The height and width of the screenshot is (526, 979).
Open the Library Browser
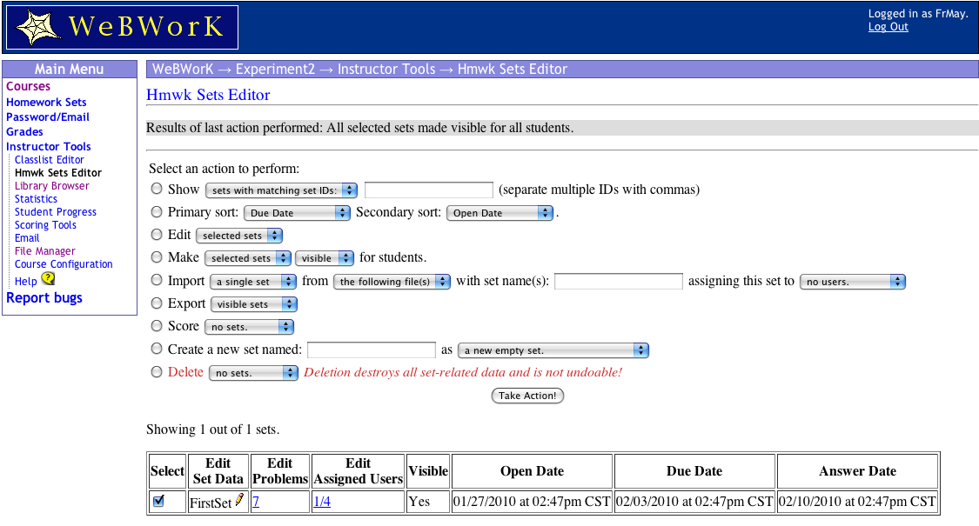(52, 186)
